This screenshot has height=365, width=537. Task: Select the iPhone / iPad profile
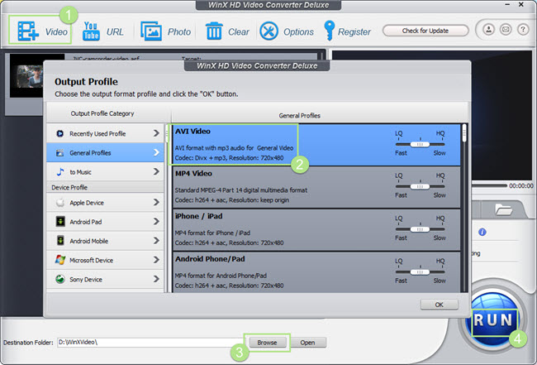pyautogui.click(x=316, y=230)
